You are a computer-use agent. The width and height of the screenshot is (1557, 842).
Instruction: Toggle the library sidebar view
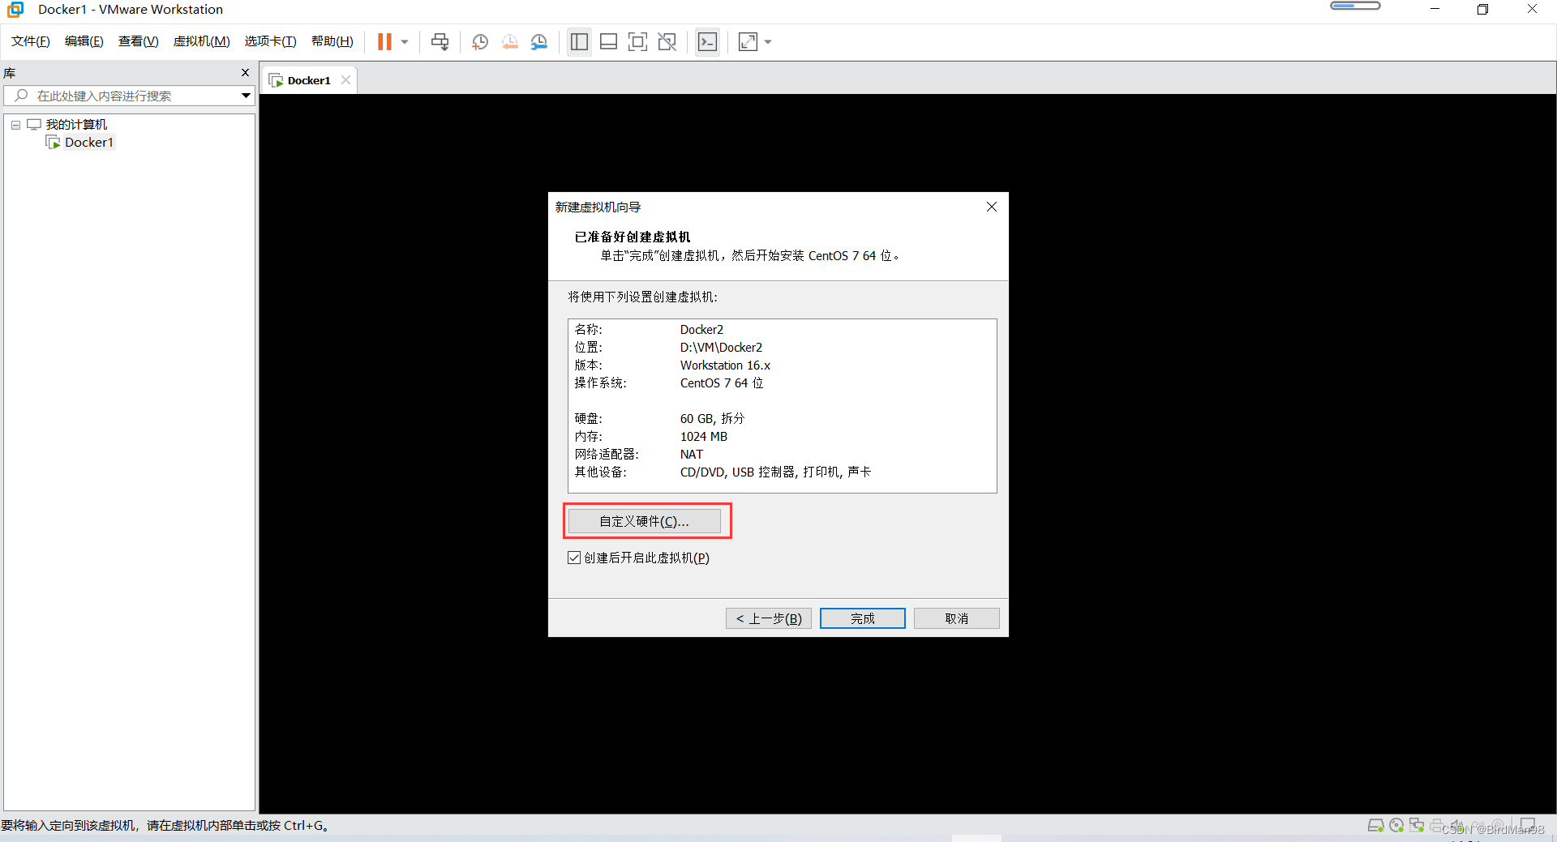coord(579,42)
